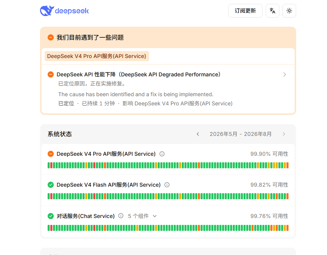327x255 pixels.
Task: Go to the next date range with right arrow
Action: (284, 134)
